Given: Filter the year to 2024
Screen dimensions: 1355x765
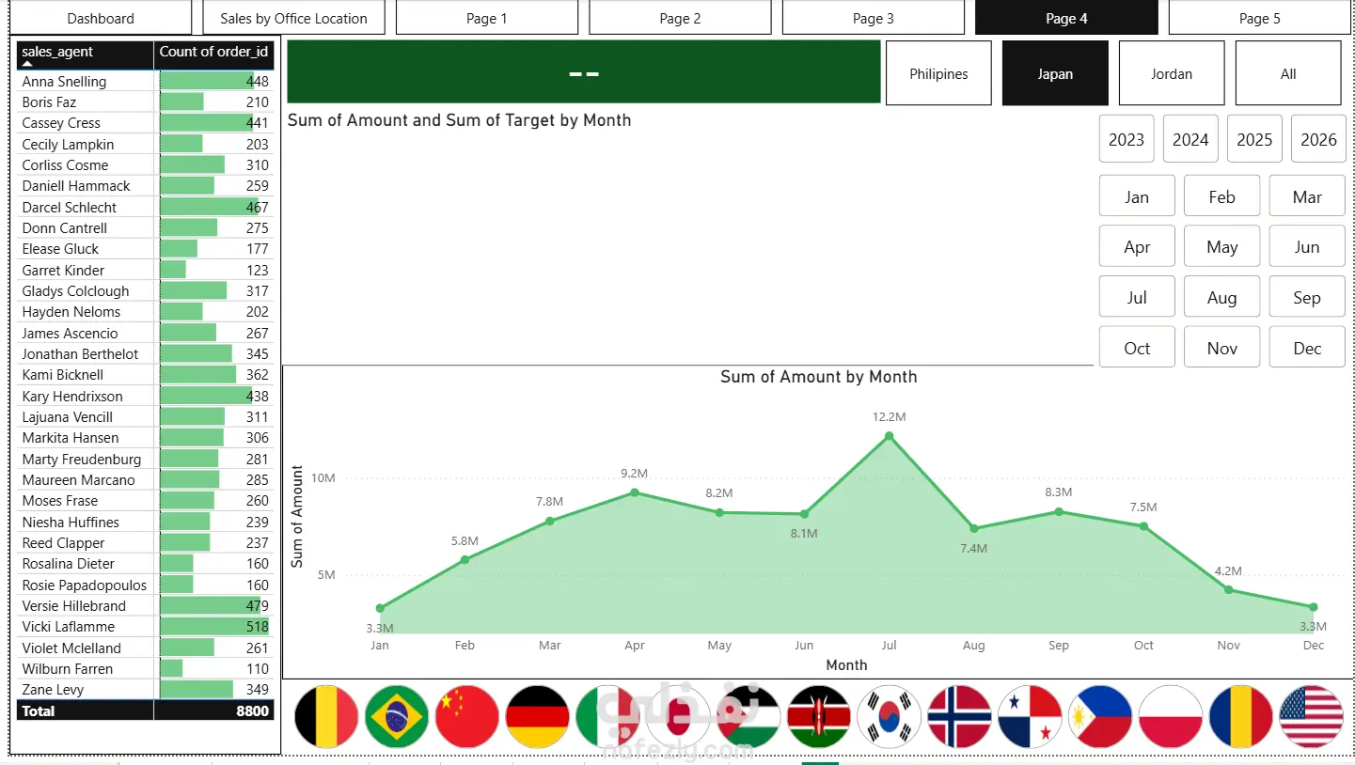Looking at the screenshot, I should pos(1190,139).
